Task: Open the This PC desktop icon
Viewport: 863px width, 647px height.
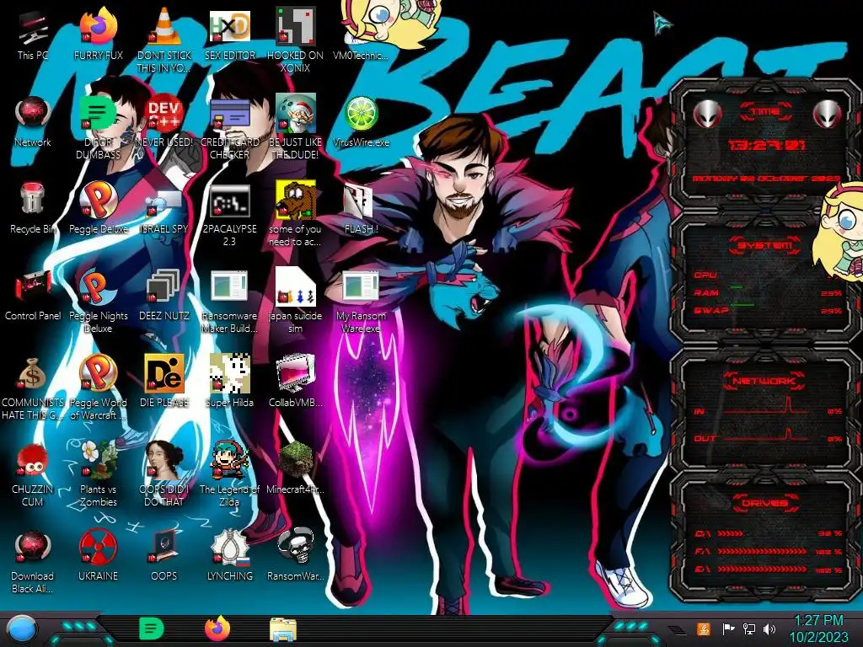Action: (x=33, y=35)
